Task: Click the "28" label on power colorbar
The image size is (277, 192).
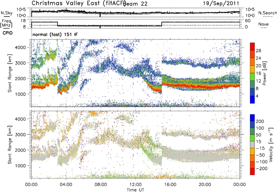Action: coord(258,51)
